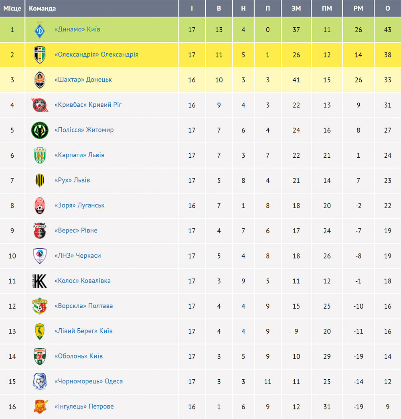Open the «Оболонь» Київ team link

pos(79,356)
